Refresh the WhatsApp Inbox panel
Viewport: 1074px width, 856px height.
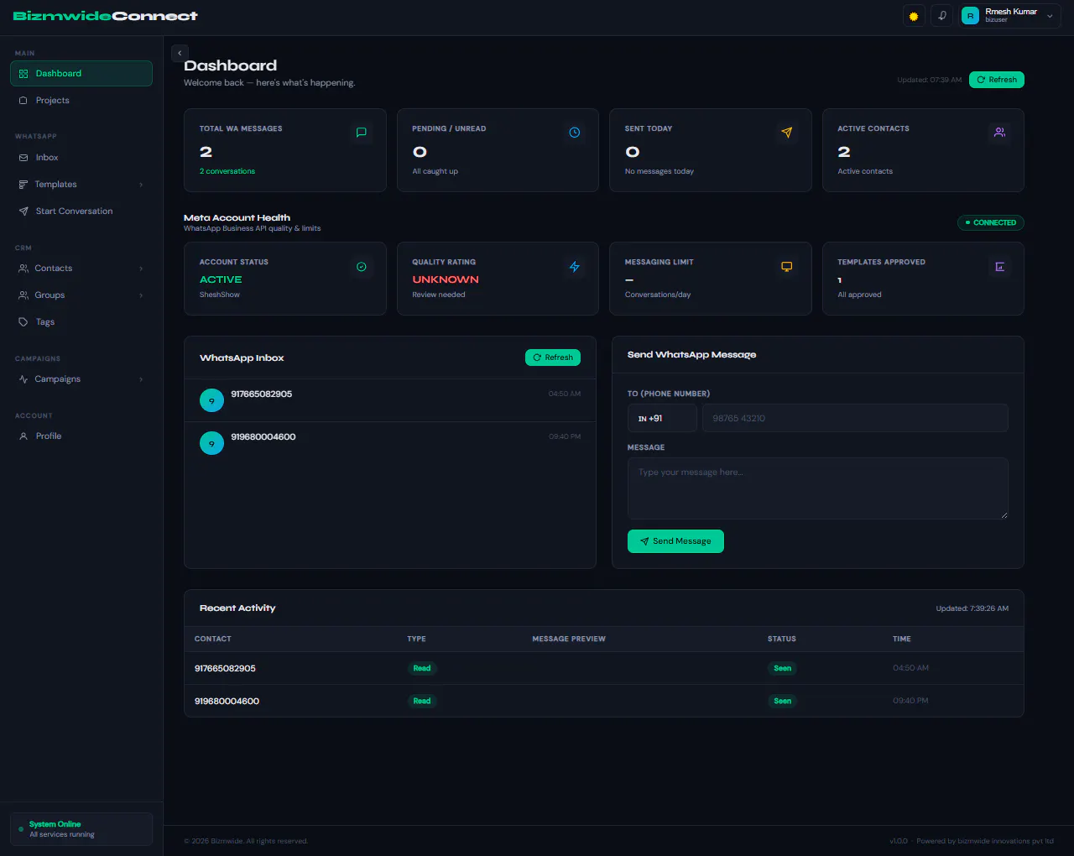point(553,358)
